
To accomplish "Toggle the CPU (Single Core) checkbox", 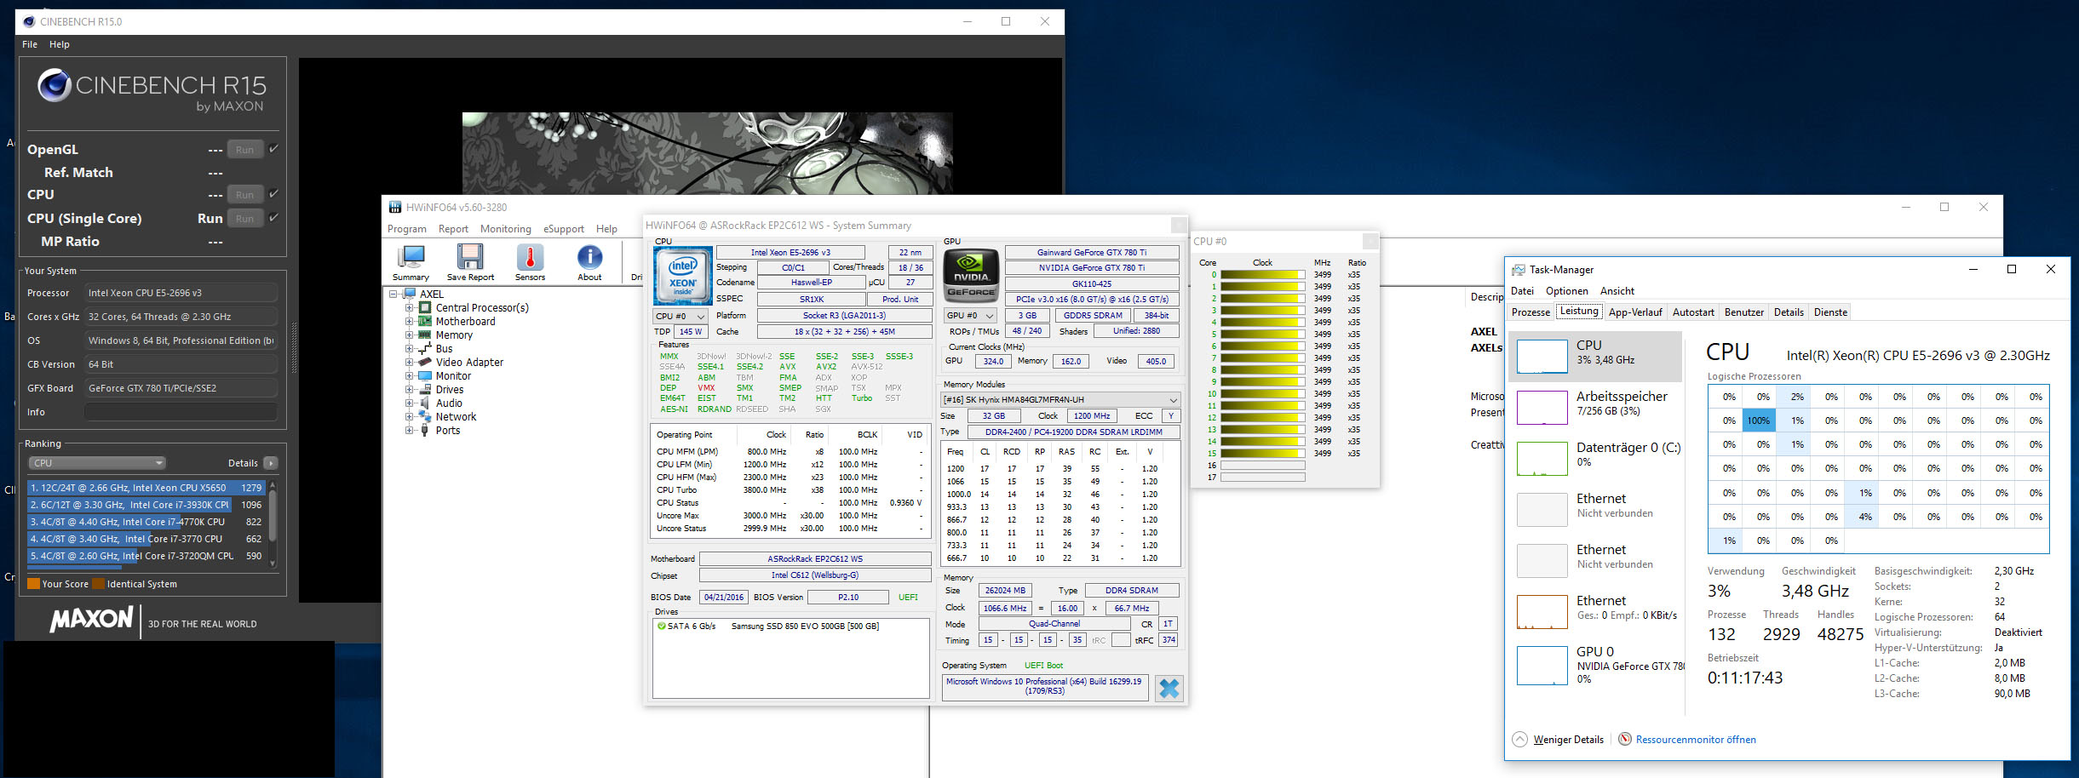I will tap(274, 218).
